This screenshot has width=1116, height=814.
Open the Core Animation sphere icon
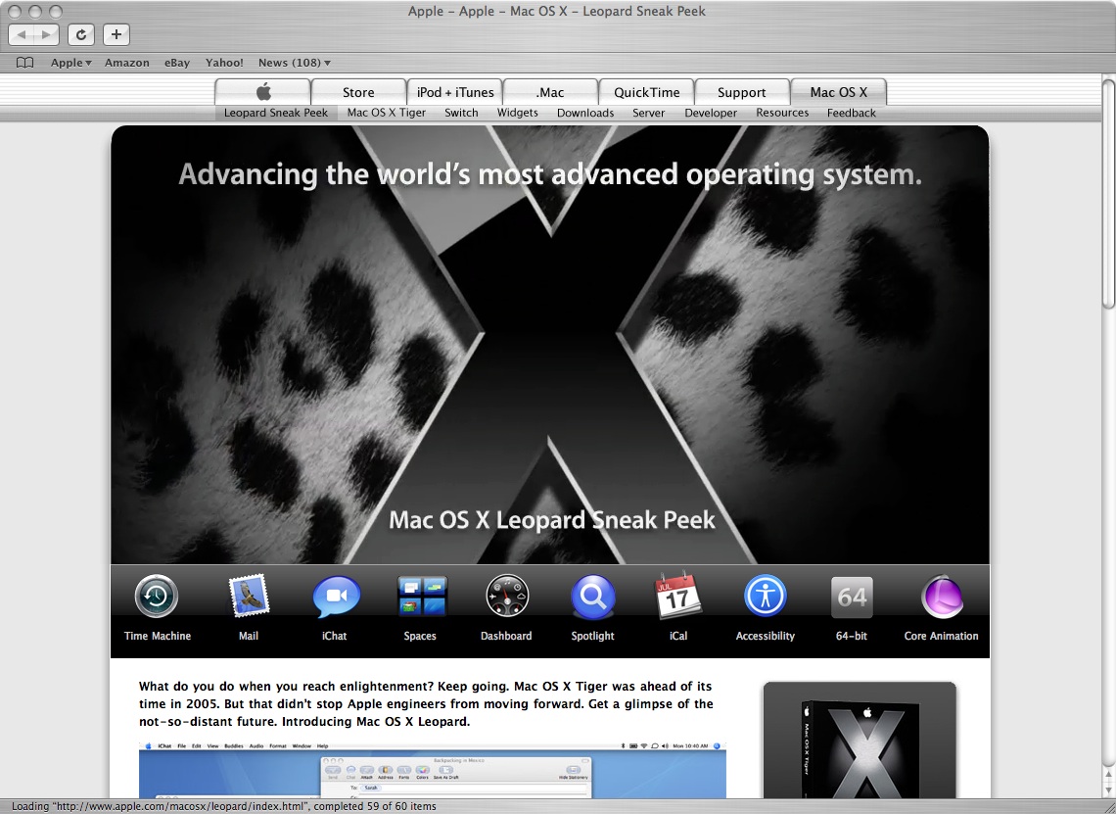(942, 597)
